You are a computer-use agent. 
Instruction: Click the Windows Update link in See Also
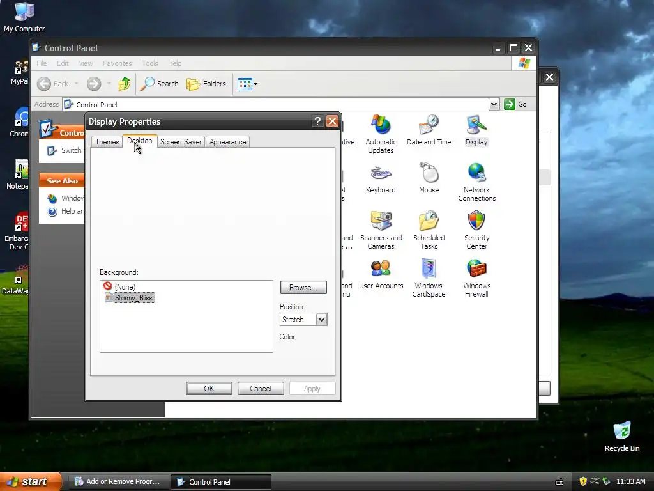click(66, 198)
